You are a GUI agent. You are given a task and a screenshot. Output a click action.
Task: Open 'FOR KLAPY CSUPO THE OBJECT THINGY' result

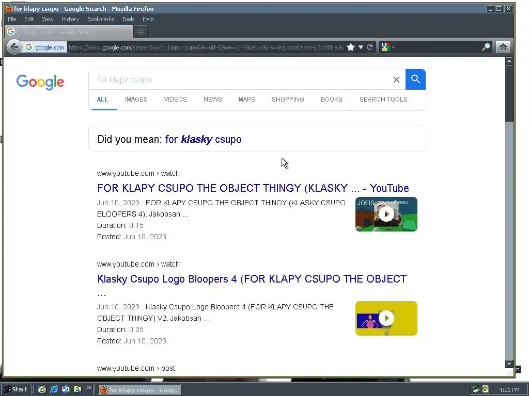click(253, 188)
